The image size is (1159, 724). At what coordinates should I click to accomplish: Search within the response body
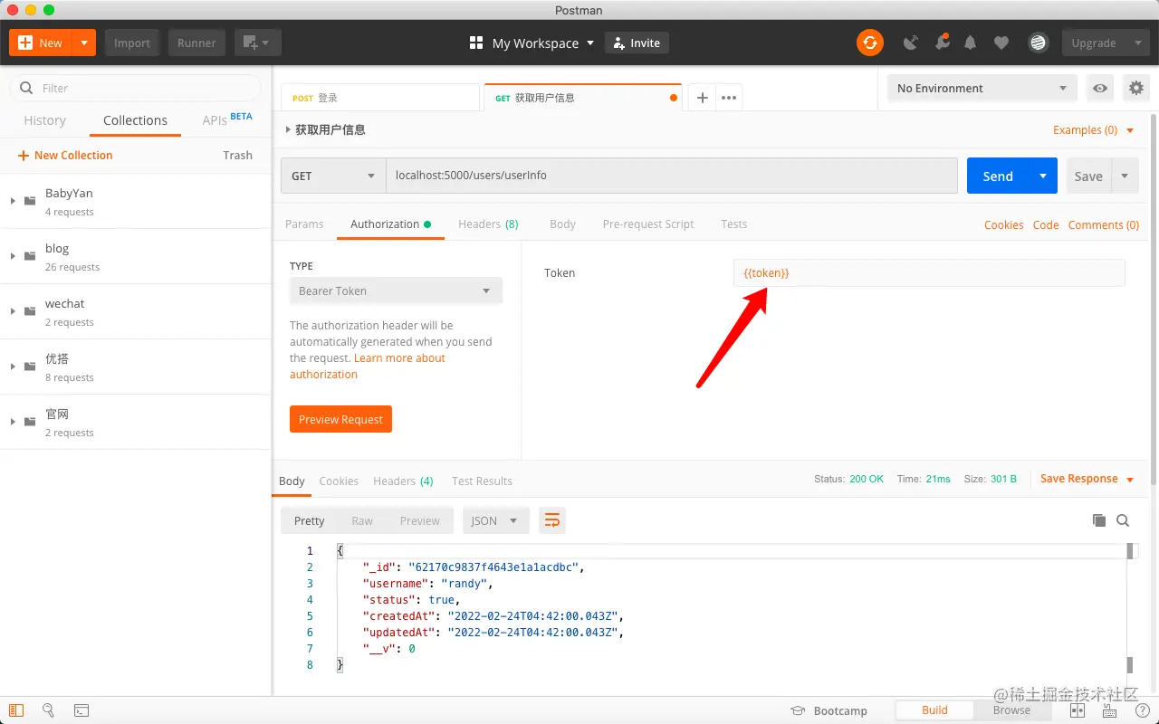coord(1123,520)
